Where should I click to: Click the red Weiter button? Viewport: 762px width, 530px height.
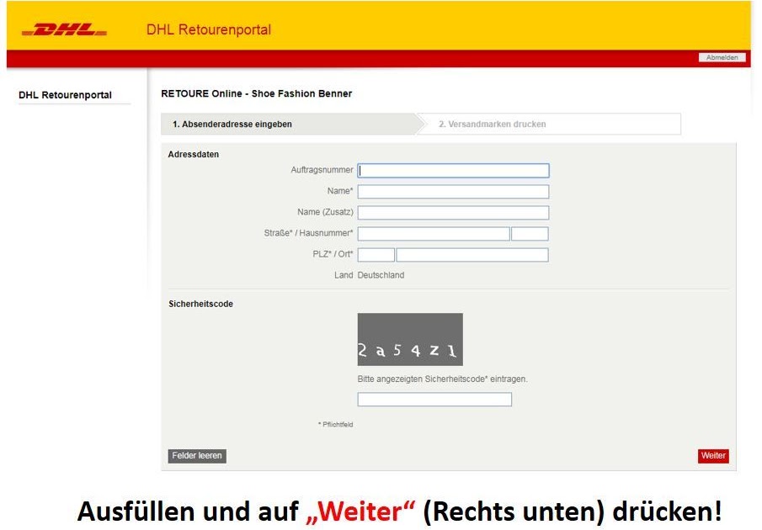(x=713, y=456)
